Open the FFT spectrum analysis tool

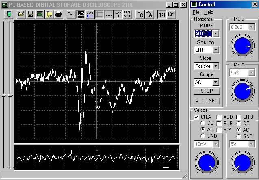[x=71, y=14]
